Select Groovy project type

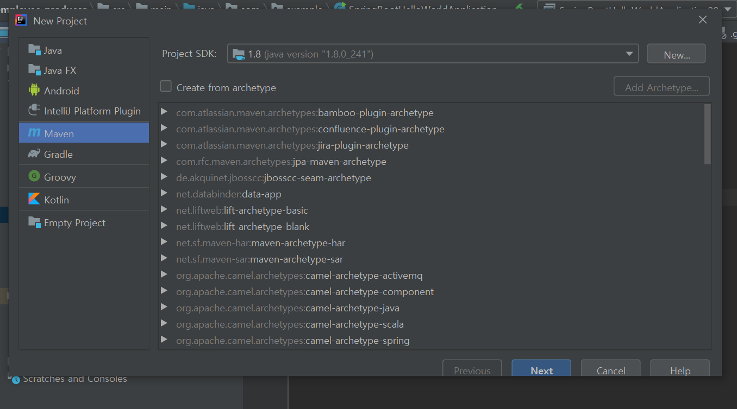(x=84, y=177)
